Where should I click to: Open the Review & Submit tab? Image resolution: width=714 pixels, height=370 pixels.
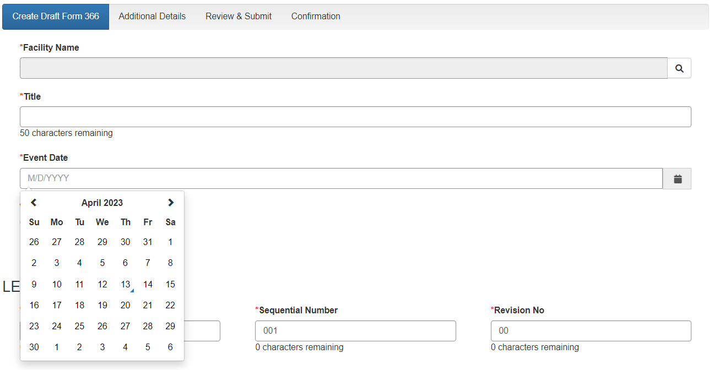[x=239, y=17]
